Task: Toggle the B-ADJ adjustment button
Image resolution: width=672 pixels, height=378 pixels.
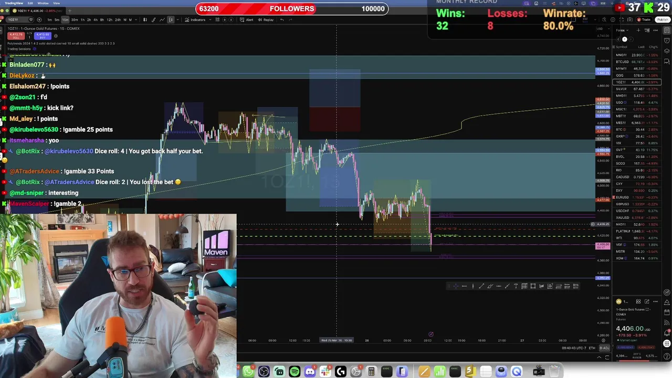Action: coord(604,348)
